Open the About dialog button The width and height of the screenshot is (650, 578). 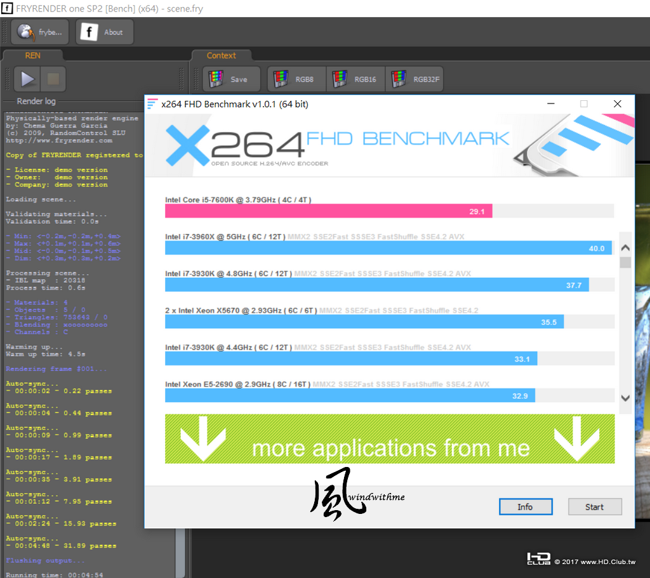coord(105,32)
